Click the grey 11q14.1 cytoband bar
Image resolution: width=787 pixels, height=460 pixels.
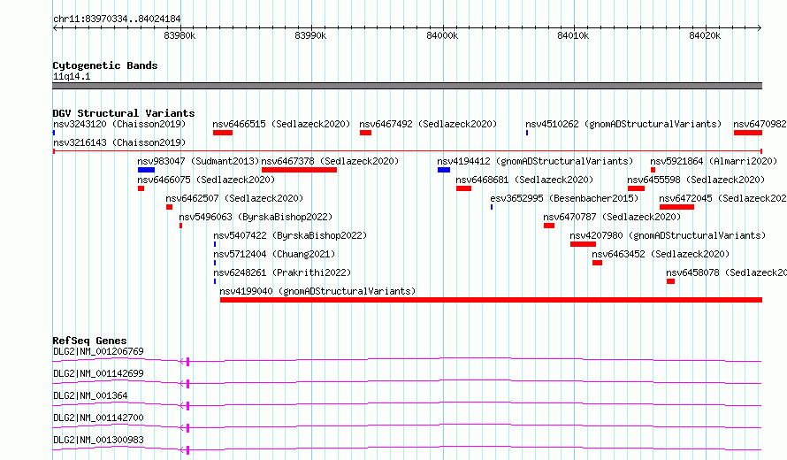(407, 86)
